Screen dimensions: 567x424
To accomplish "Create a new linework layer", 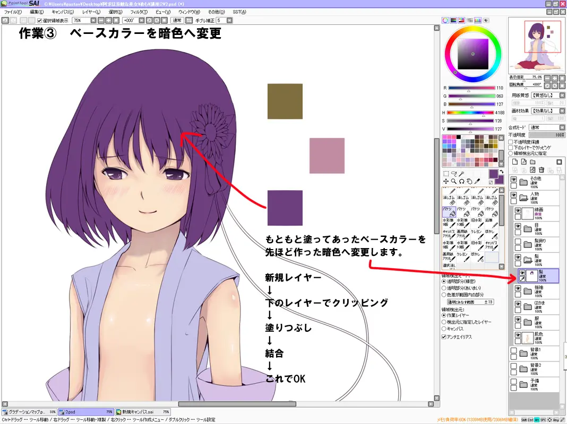I will pyautogui.click(x=523, y=162).
